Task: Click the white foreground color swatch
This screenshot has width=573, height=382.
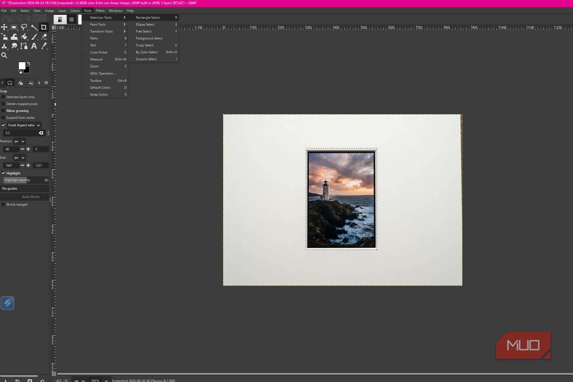Action: (x=22, y=65)
